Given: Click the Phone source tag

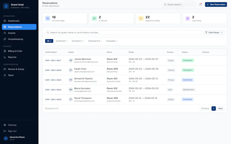Looking at the screenshot, I should (x=171, y=80).
